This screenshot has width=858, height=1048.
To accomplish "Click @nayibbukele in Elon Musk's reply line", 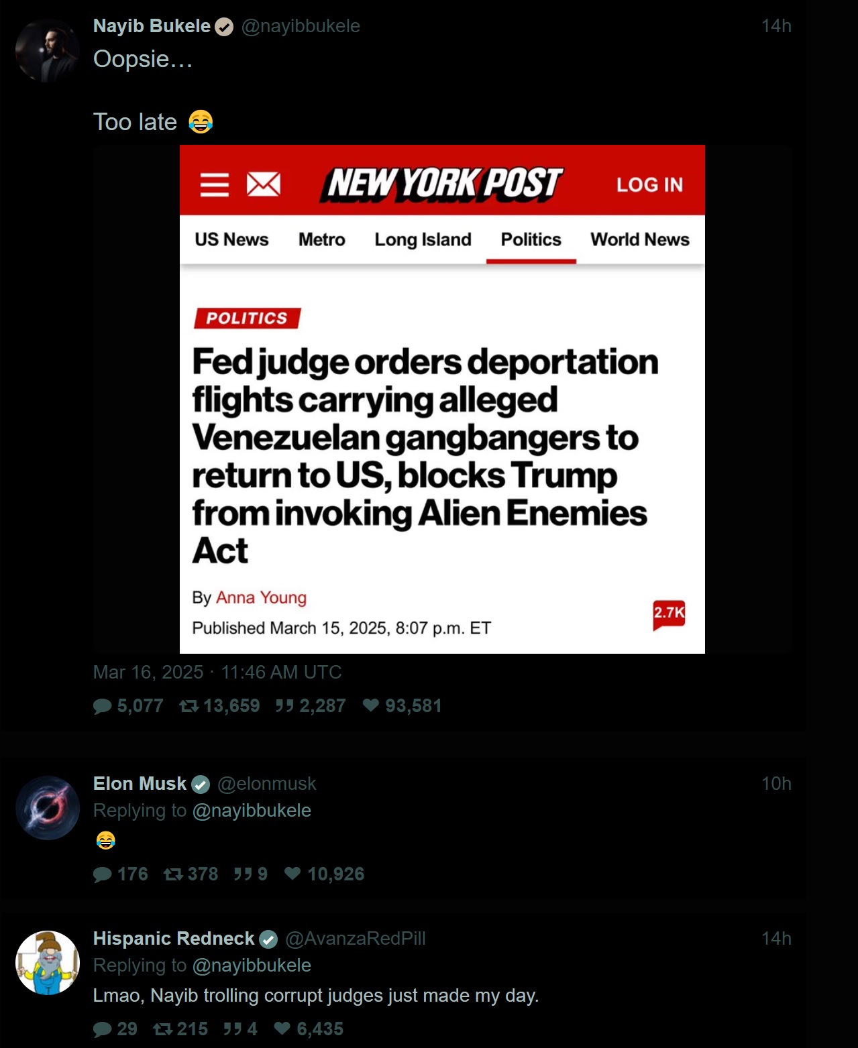I will coord(252,811).
